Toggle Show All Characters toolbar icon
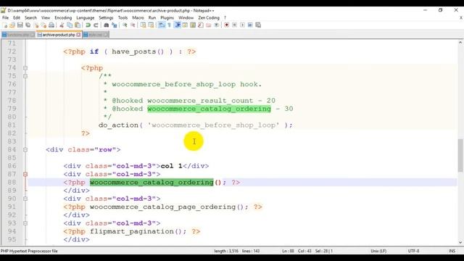The height and width of the screenshot is (261, 464). [x=169, y=25]
